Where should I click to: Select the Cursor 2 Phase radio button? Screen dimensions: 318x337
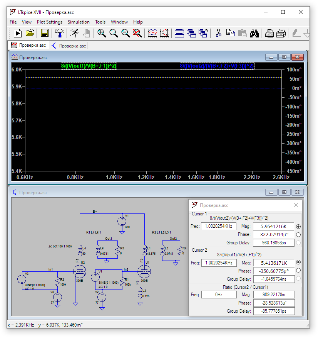298,271
